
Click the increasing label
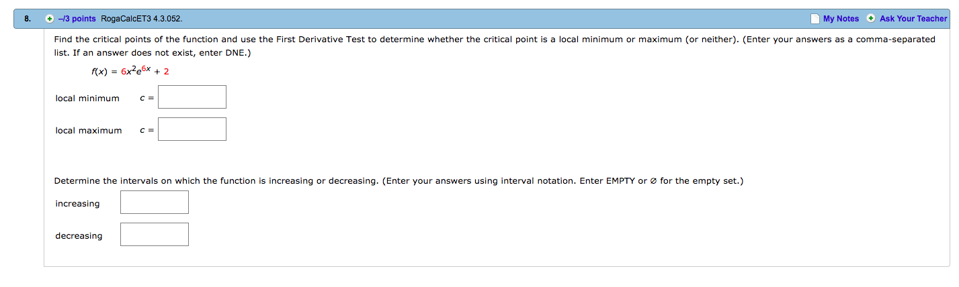coord(77,204)
